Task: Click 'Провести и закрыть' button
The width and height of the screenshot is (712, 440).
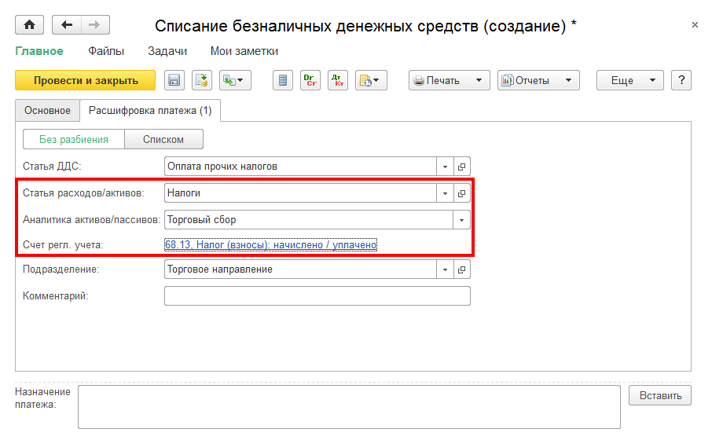Action: 86,80
